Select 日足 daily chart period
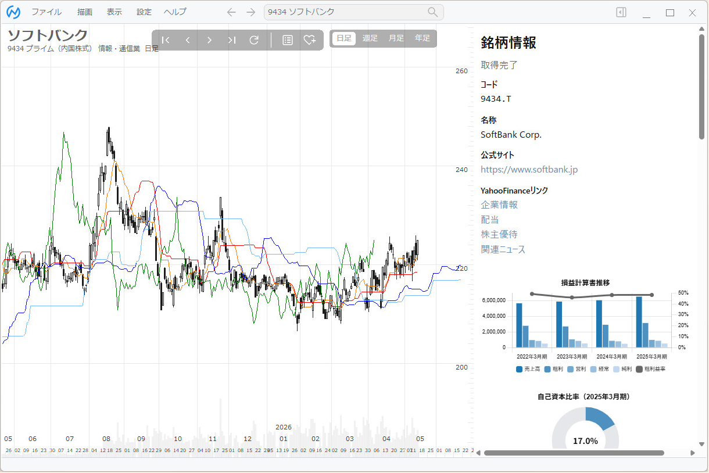709x473 pixels. coord(344,38)
